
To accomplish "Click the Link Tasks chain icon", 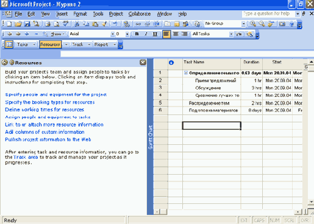I will (x=138, y=24).
